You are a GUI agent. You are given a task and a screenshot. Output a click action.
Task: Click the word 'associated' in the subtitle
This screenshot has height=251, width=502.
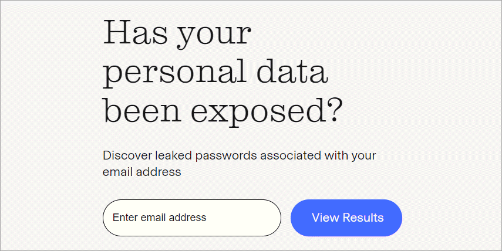pos(291,156)
